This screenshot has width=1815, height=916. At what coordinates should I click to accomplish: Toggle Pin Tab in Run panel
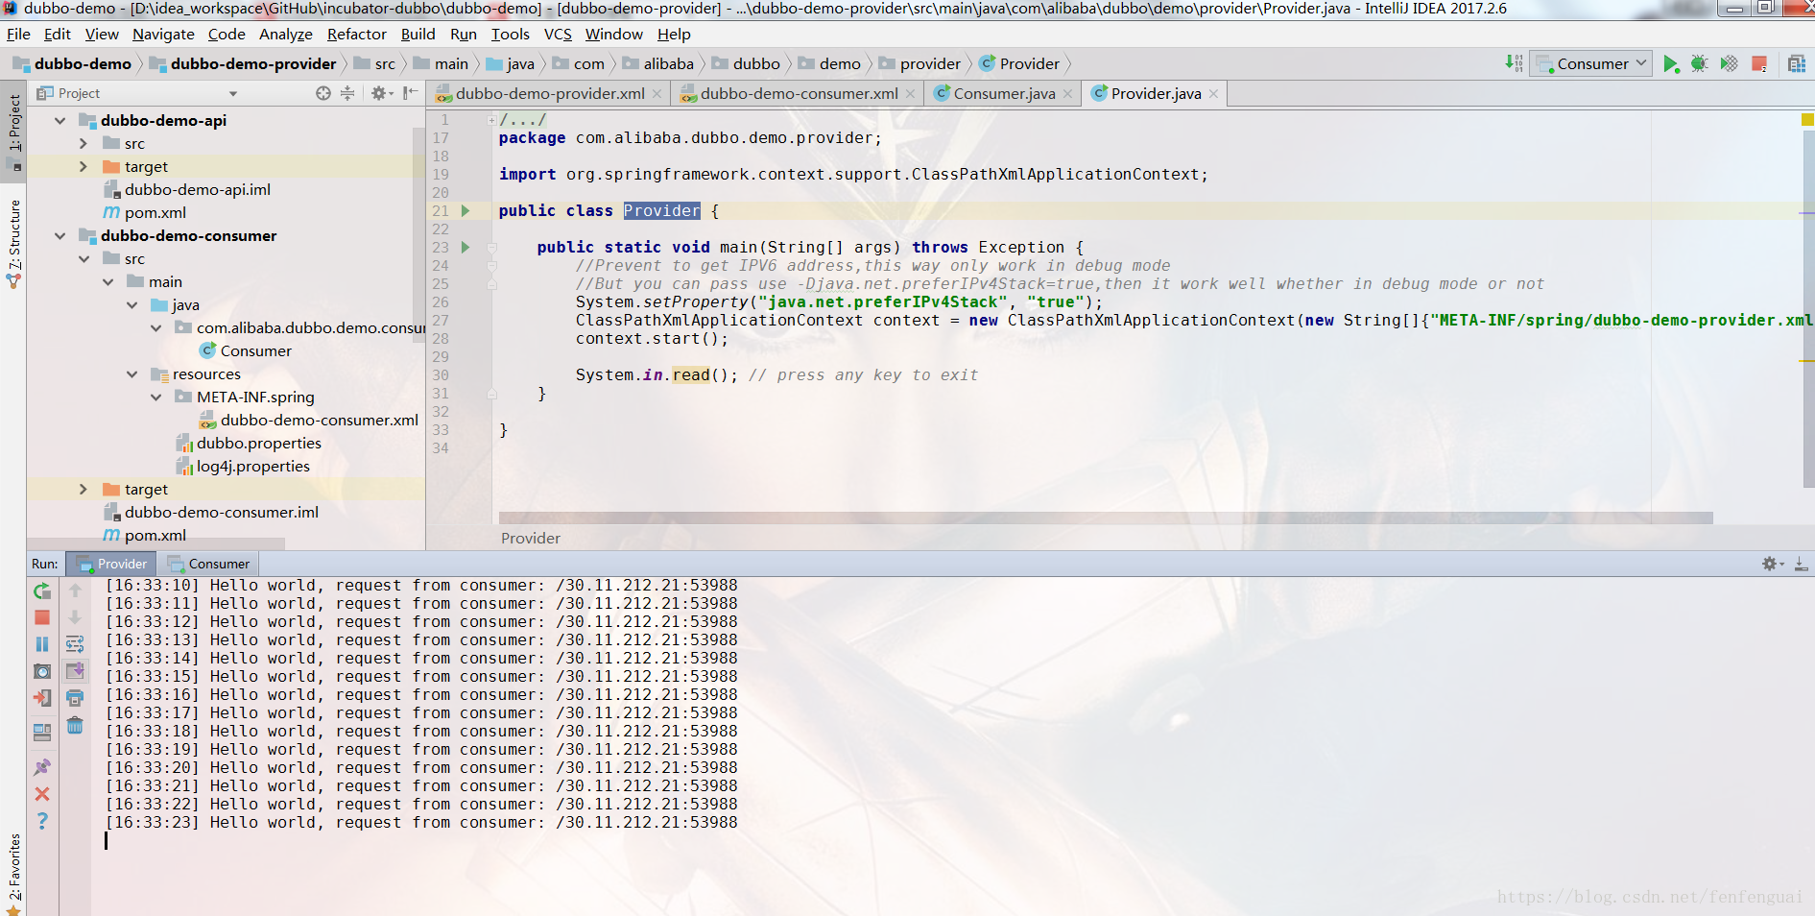42,767
